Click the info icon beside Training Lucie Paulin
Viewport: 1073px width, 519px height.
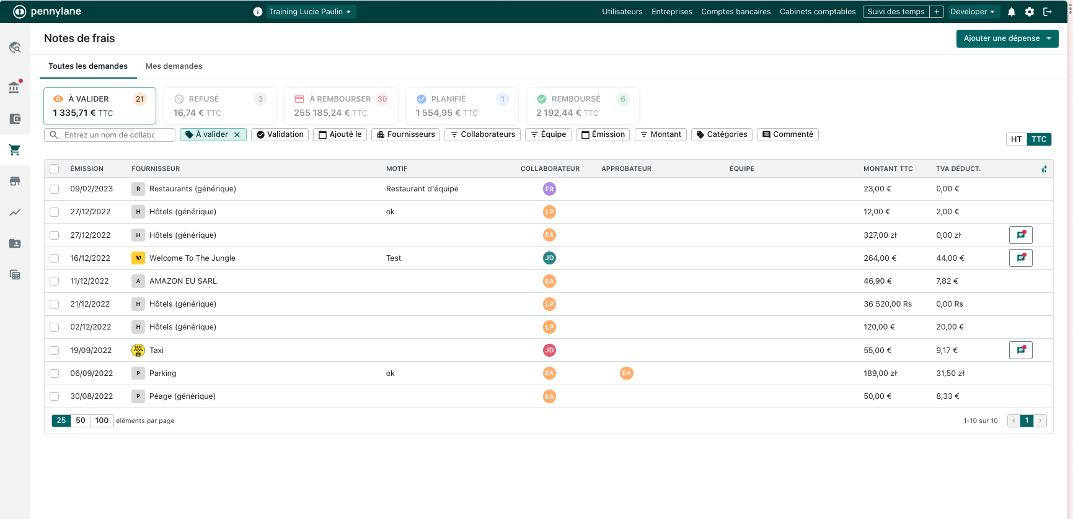[258, 12]
